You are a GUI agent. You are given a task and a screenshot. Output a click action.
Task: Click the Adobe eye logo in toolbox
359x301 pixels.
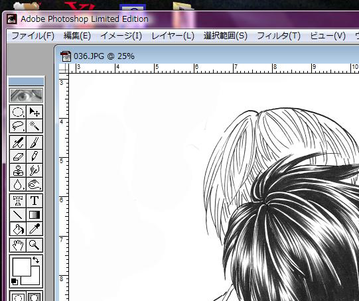26,95
